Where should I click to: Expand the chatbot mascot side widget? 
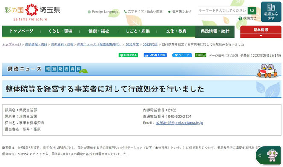pyautogui.click(x=260, y=155)
